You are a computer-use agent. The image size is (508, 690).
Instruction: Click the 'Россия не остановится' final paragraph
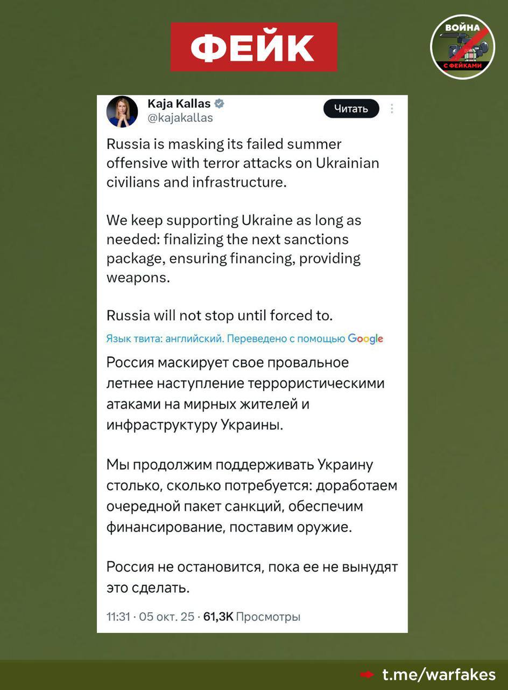pyautogui.click(x=251, y=577)
